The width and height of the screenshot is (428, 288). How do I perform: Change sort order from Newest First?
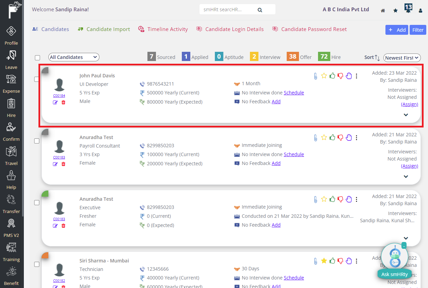click(402, 58)
